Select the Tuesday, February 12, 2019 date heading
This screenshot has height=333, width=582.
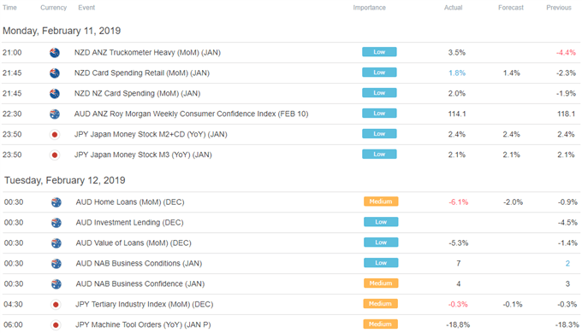(x=64, y=180)
